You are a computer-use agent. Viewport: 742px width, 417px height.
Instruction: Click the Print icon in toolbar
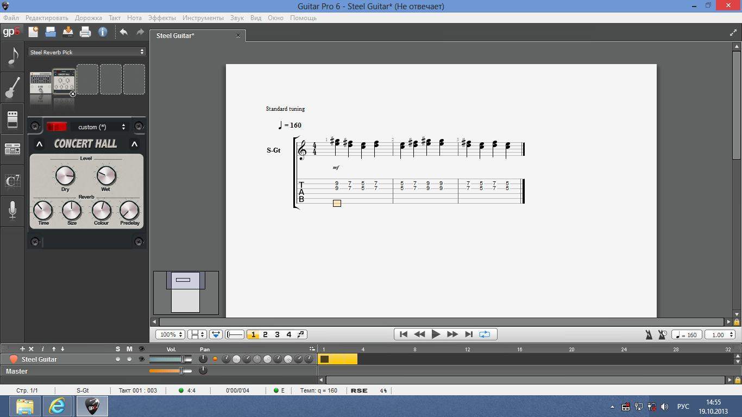pyautogui.click(x=85, y=32)
